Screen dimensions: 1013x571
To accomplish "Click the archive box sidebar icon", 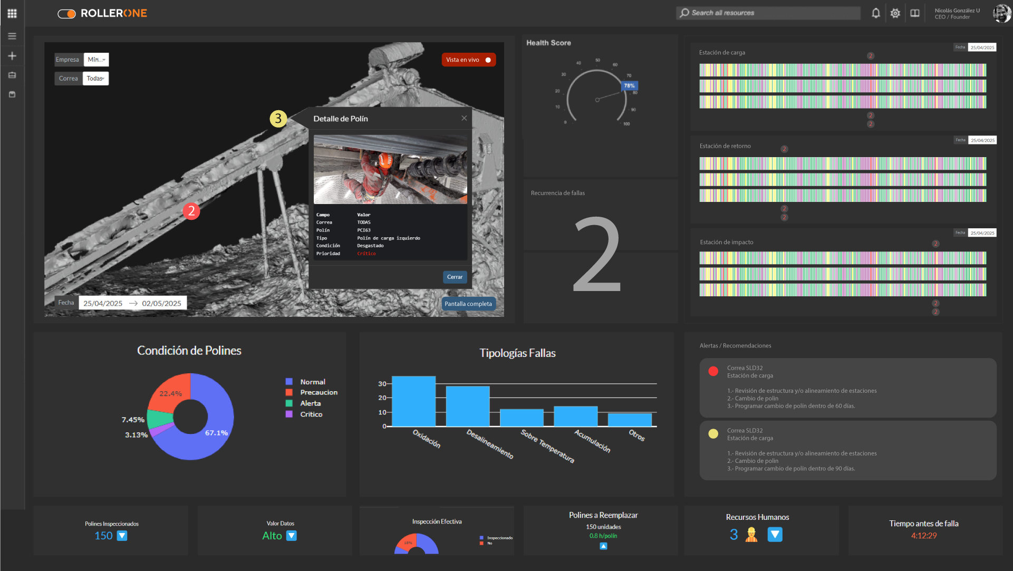I will [x=12, y=94].
